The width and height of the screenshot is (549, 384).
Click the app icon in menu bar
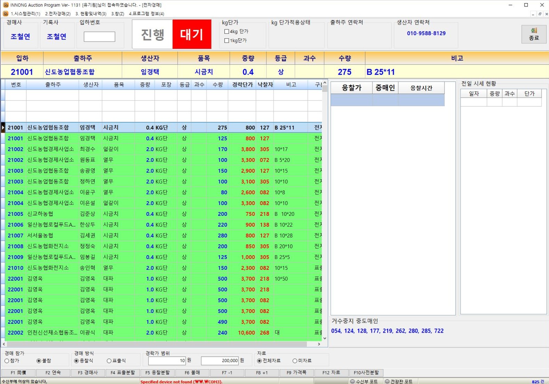click(x=6, y=14)
